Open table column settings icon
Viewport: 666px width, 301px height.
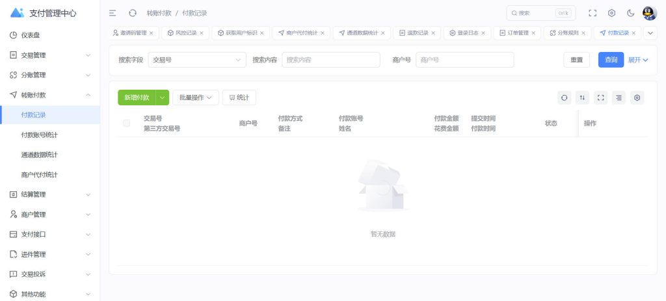coord(637,98)
